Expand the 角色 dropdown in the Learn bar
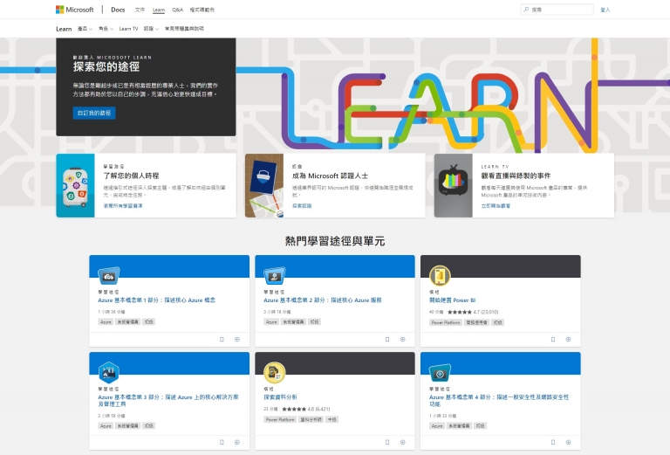The height and width of the screenshot is (455, 670). tap(106, 29)
